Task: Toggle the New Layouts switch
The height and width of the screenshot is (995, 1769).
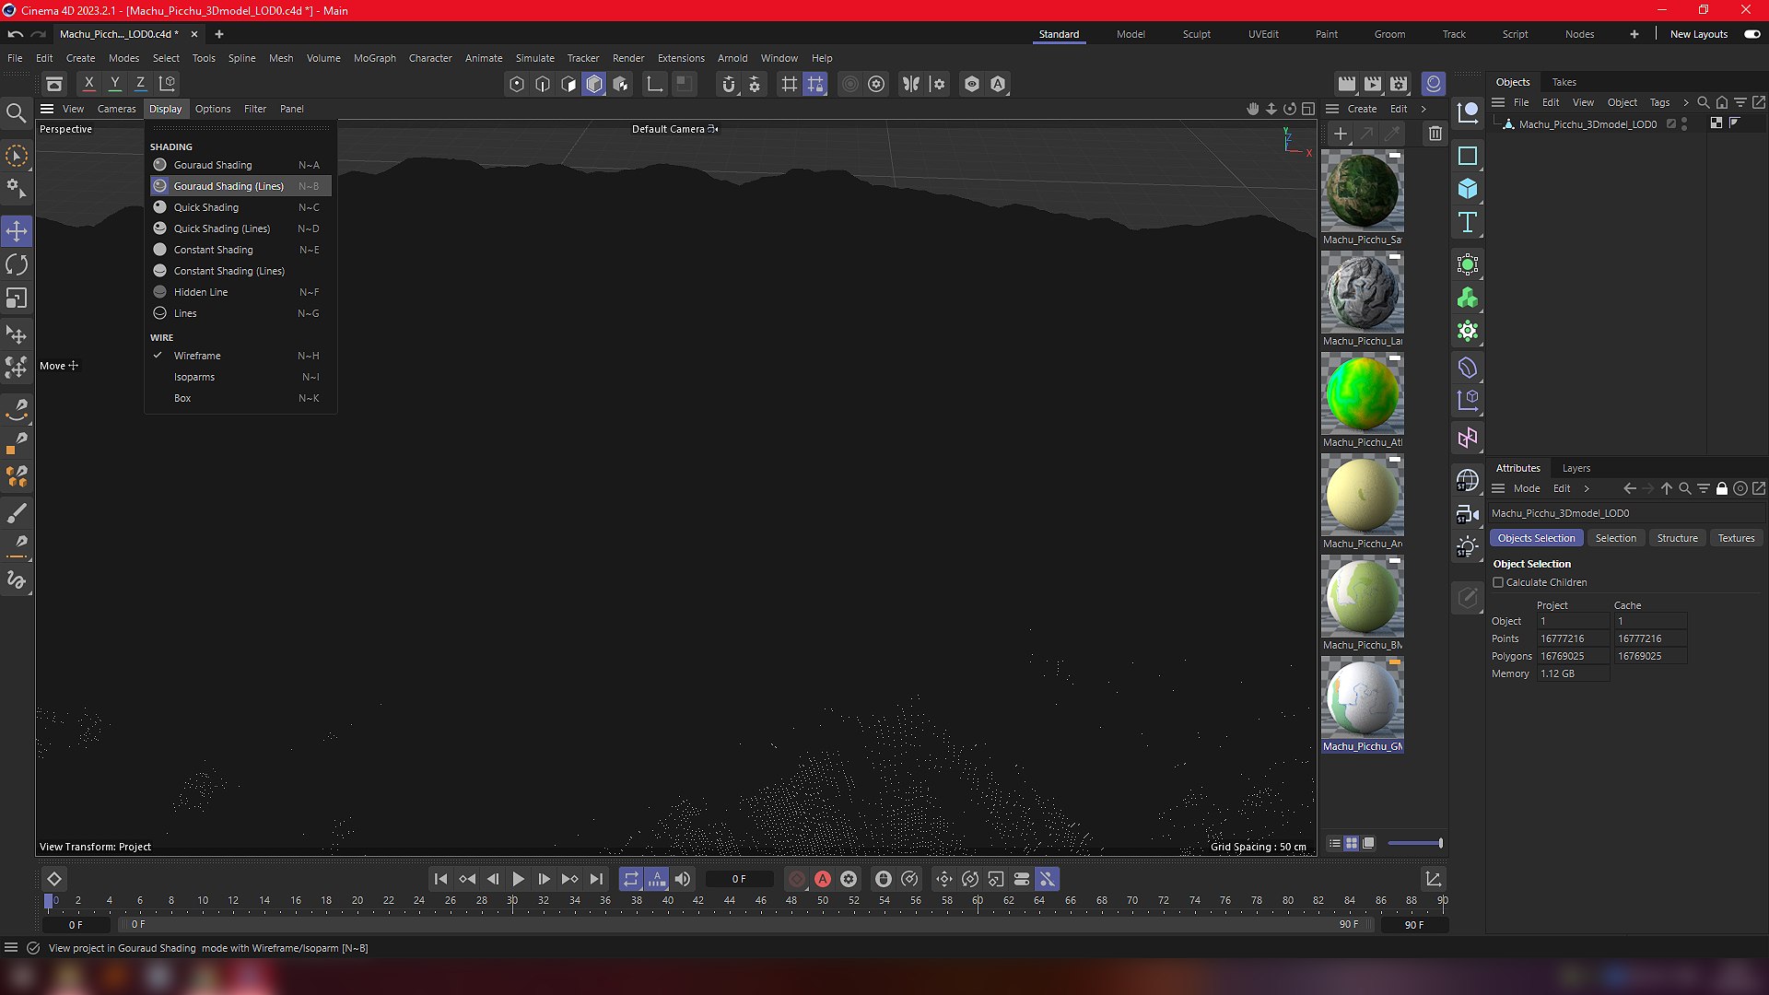Action: pos(1751,34)
